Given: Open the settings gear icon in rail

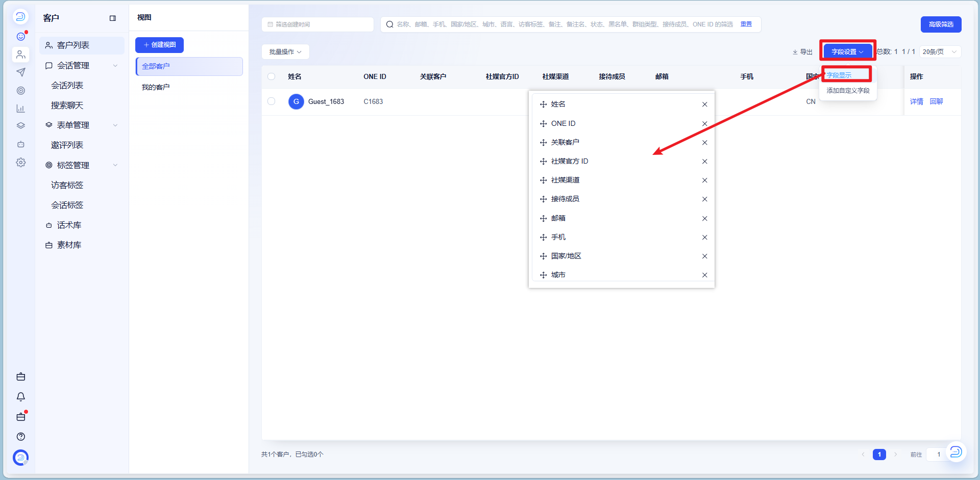Looking at the screenshot, I should point(21,163).
